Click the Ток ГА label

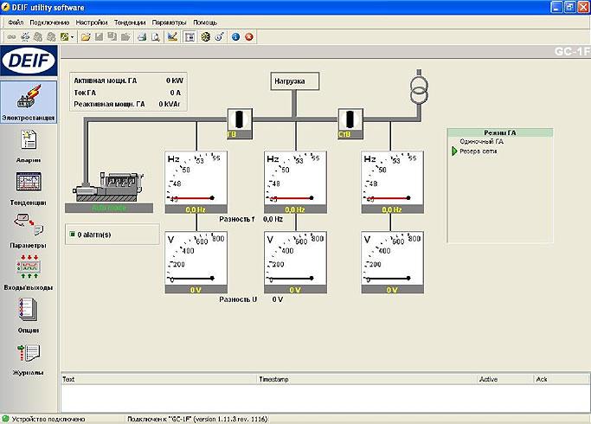pyautogui.click(x=85, y=93)
